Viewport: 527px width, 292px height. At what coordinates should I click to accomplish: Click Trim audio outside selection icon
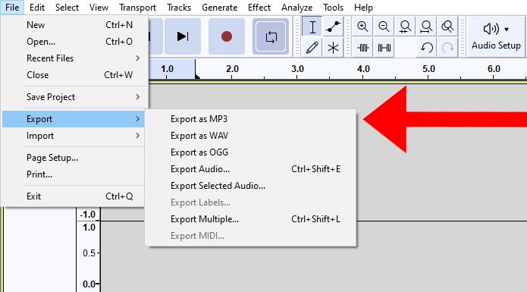point(362,48)
